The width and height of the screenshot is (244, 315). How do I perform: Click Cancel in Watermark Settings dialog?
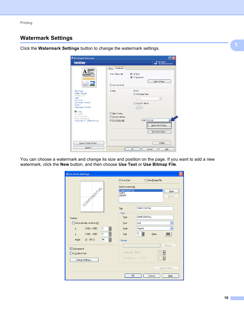coord(152,276)
